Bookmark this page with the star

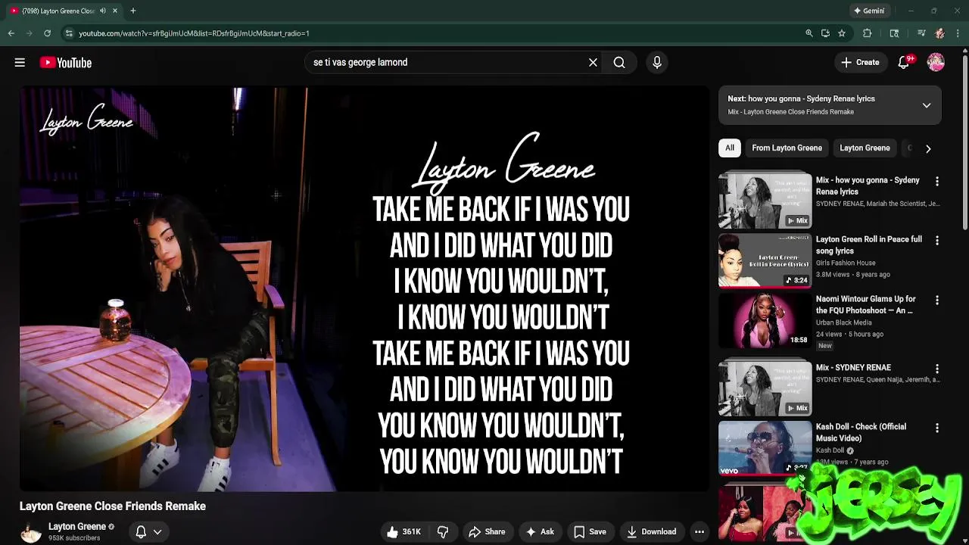[841, 33]
